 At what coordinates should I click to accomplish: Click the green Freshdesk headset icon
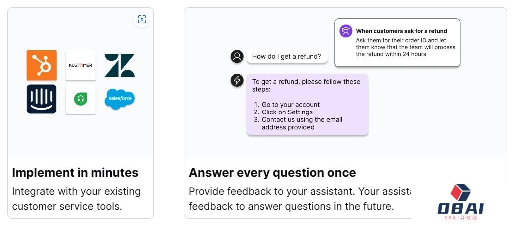click(x=80, y=99)
